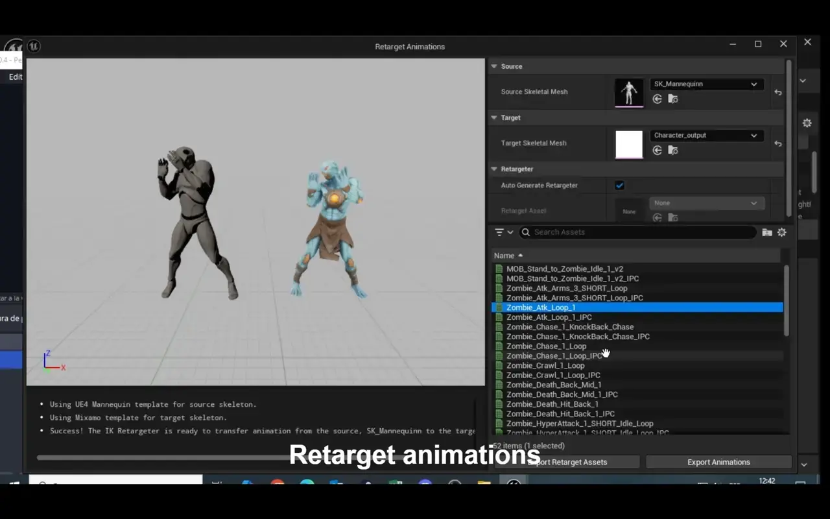This screenshot has width=830, height=519.
Task: Open the settings gear on the right panel edge
Action: (806, 123)
